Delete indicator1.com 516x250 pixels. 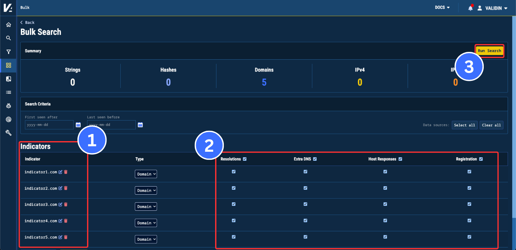coord(66,172)
